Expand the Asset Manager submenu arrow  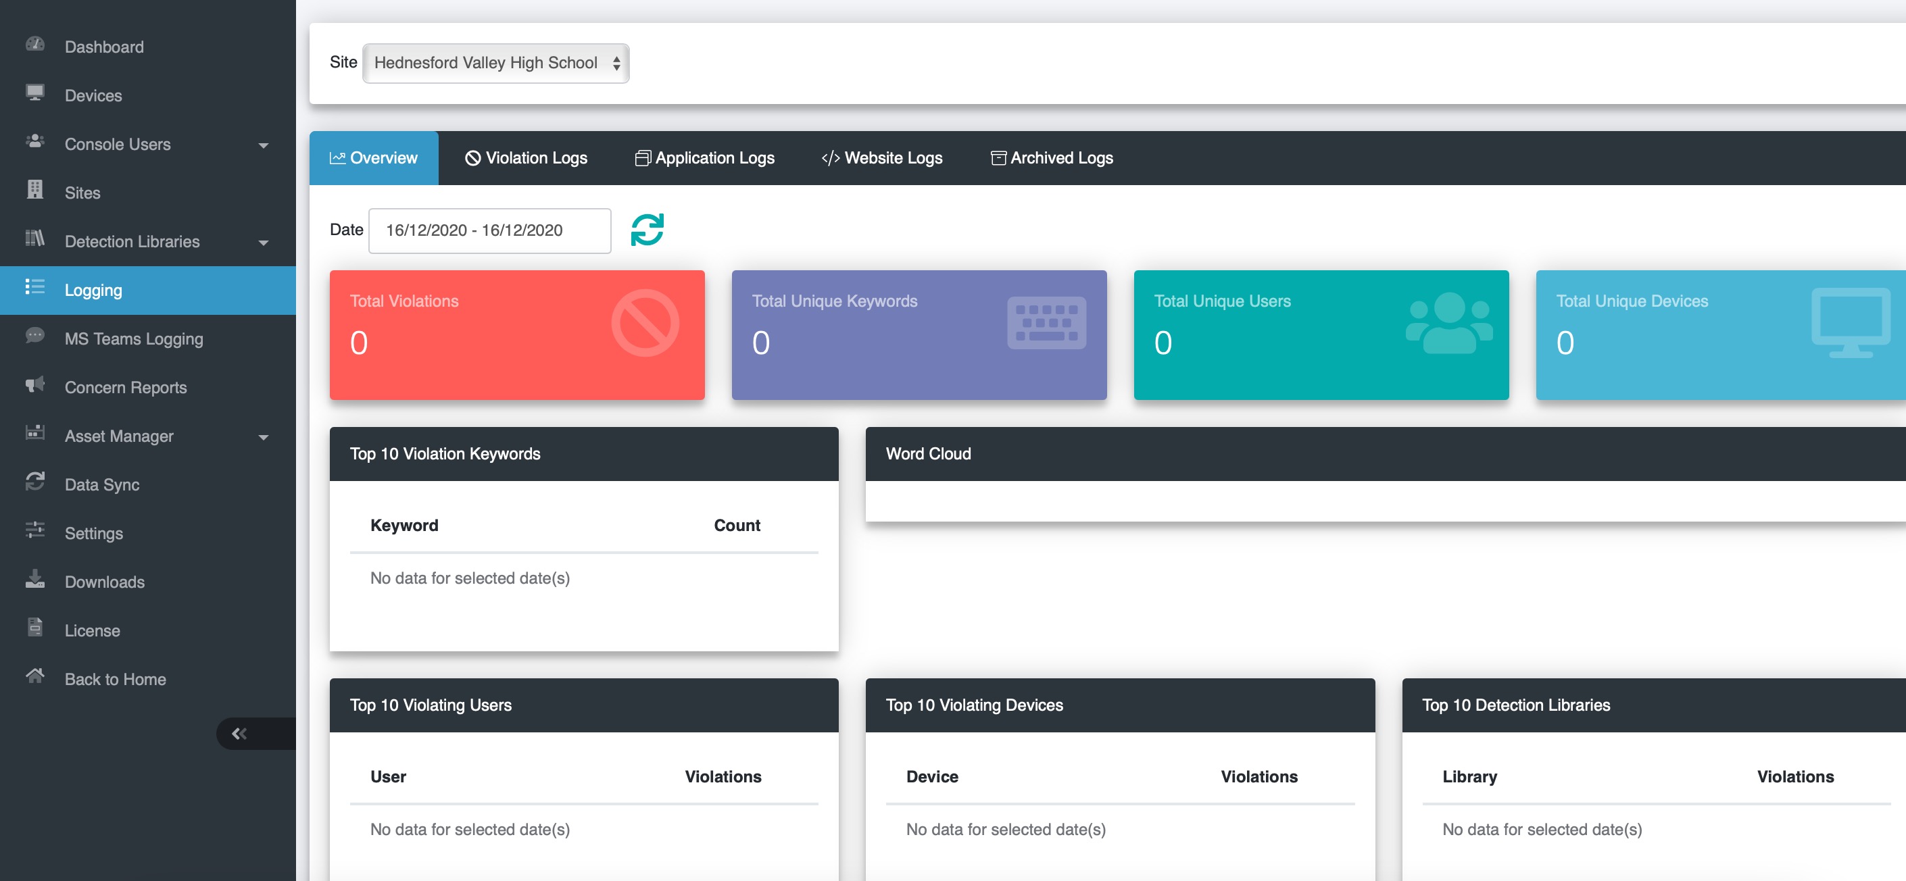[x=264, y=438]
